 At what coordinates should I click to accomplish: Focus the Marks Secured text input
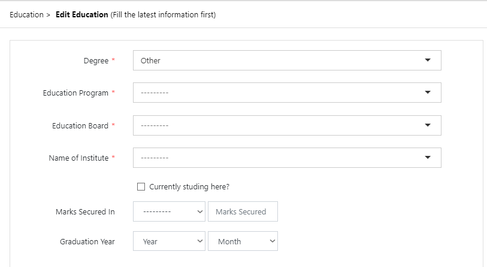point(243,211)
